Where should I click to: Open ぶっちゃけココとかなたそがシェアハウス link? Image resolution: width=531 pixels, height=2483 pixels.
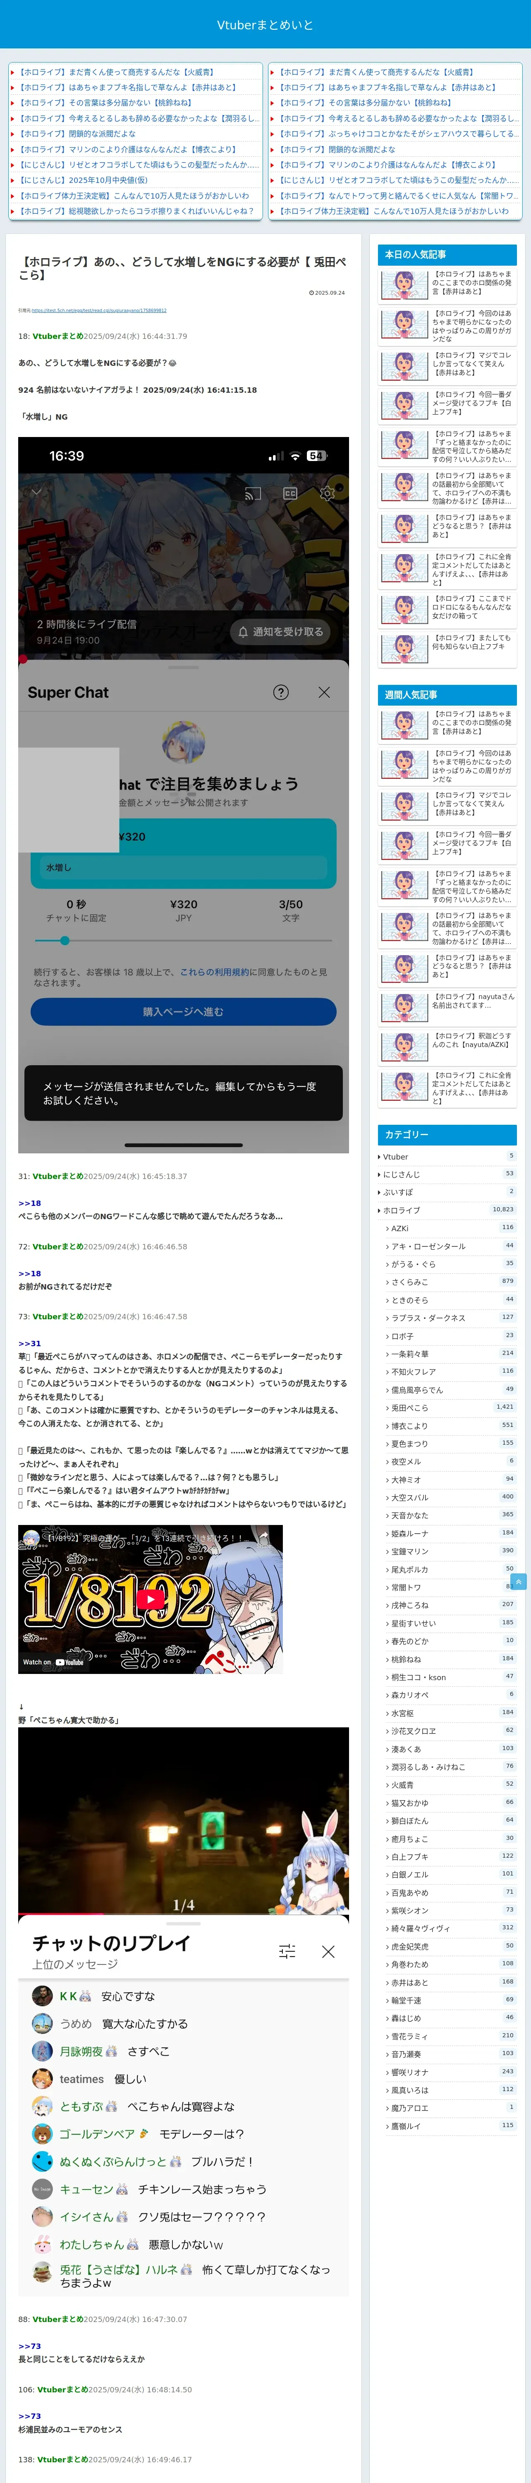click(397, 134)
